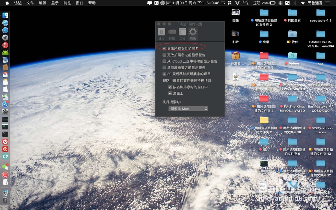Viewport: 336px width, 210px height.
Task: Uncheck the 桌面上 checkbox
Action: [x=170, y=93]
